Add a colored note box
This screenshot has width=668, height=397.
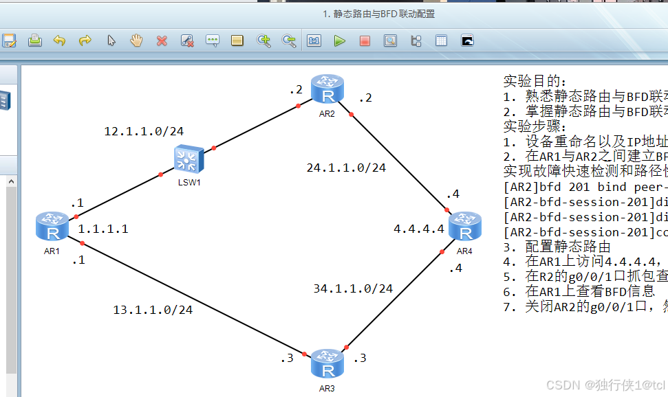237,41
